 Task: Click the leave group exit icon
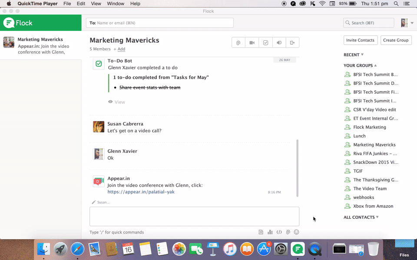coord(292,43)
